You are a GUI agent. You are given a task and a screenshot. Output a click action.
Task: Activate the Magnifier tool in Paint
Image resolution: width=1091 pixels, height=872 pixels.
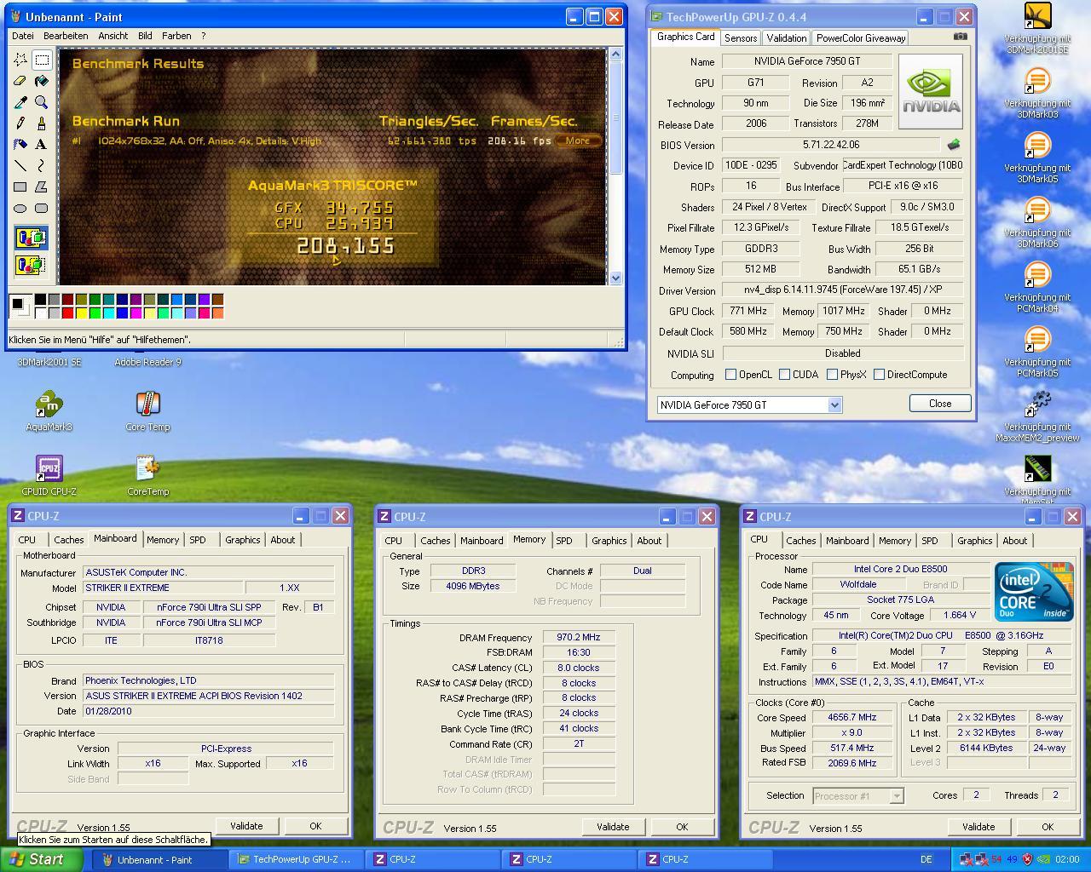pyautogui.click(x=41, y=102)
